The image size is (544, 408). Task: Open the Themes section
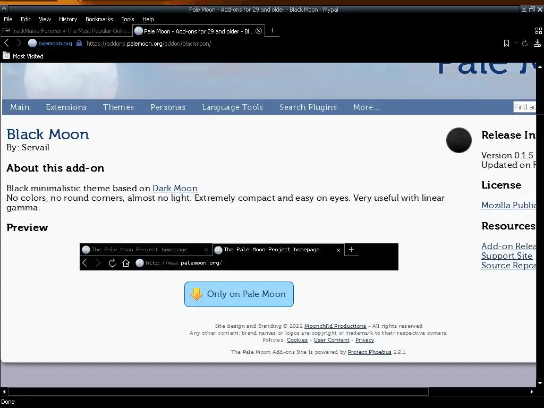click(118, 107)
